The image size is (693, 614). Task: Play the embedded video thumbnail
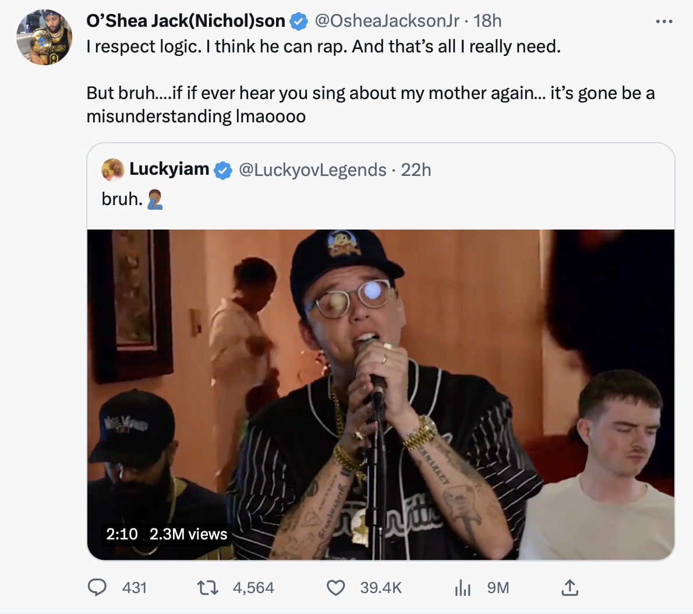coord(380,394)
